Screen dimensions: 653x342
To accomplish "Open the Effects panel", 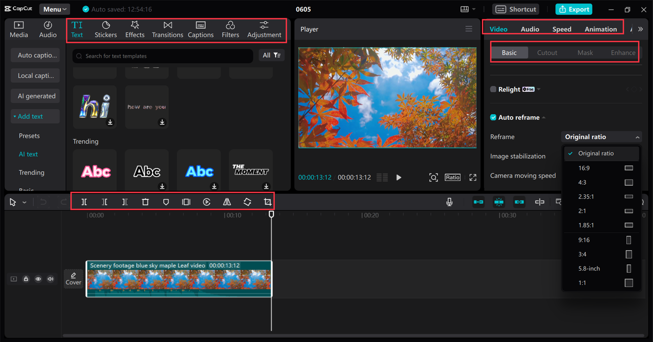I will click(x=135, y=30).
